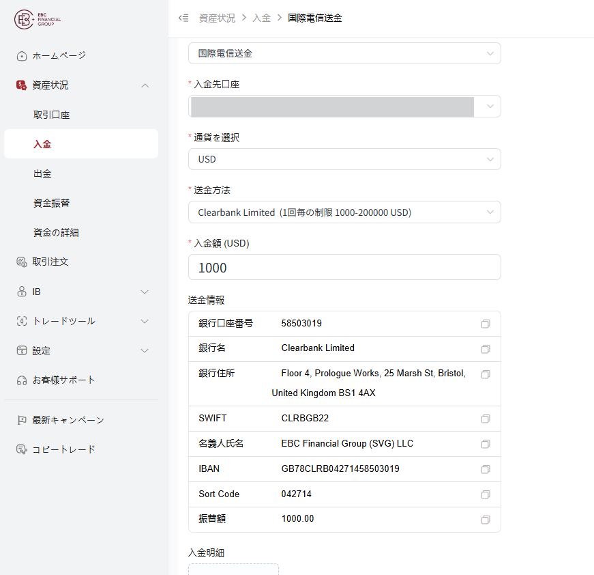The width and height of the screenshot is (594, 575).
Task: Click the home icon beside ホームページ
Action: pyautogui.click(x=22, y=56)
